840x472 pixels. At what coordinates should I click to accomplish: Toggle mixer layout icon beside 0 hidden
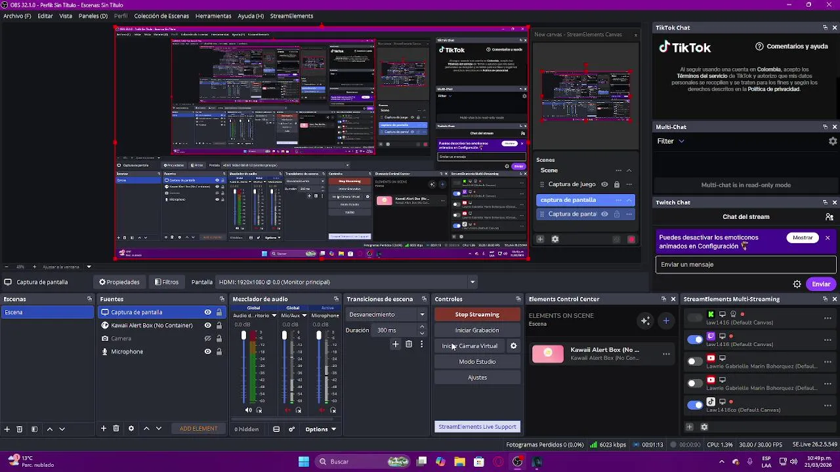[x=276, y=429]
